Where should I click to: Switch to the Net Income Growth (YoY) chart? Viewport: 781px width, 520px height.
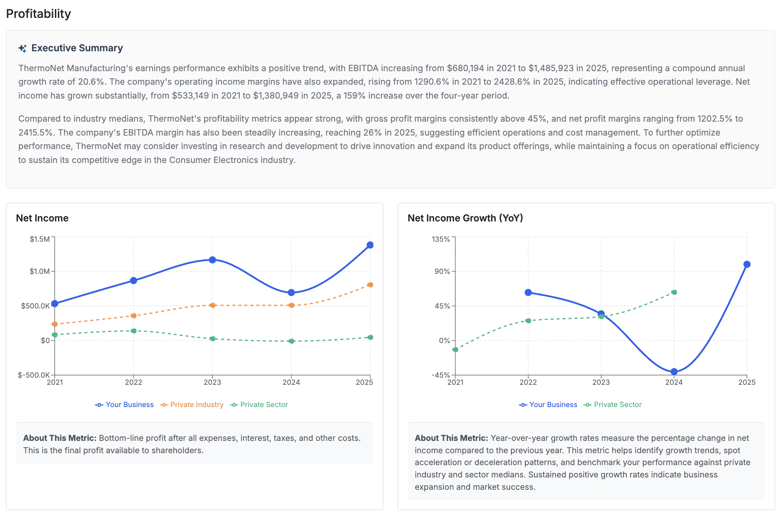(x=465, y=218)
